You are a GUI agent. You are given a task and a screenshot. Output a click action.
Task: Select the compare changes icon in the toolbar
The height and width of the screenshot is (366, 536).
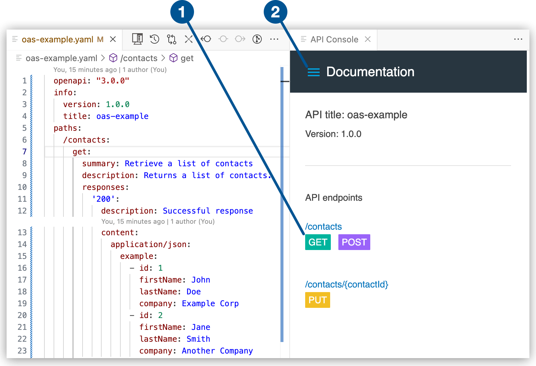click(x=171, y=39)
